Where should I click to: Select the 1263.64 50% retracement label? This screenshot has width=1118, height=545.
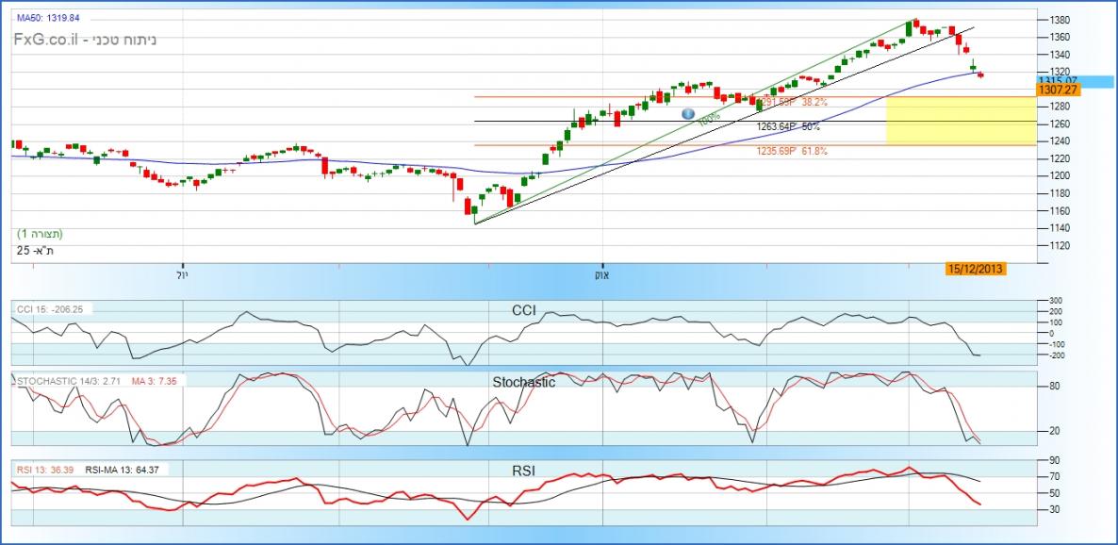[x=787, y=125]
